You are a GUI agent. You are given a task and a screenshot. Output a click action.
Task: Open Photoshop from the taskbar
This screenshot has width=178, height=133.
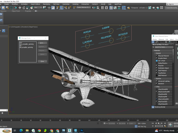click(x=82, y=130)
